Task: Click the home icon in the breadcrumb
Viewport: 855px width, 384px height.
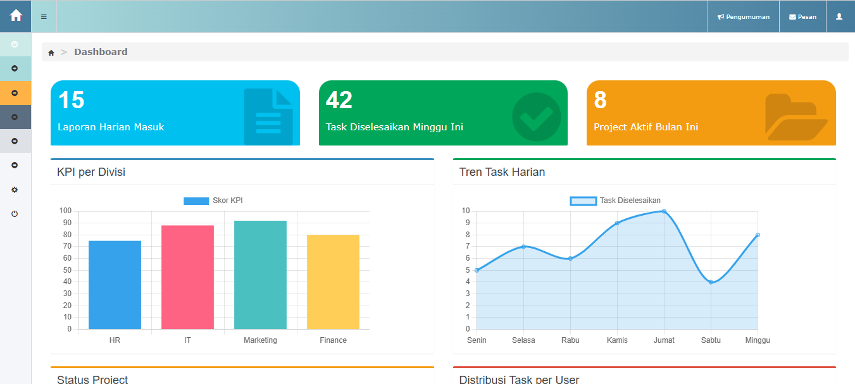Action: pos(51,53)
